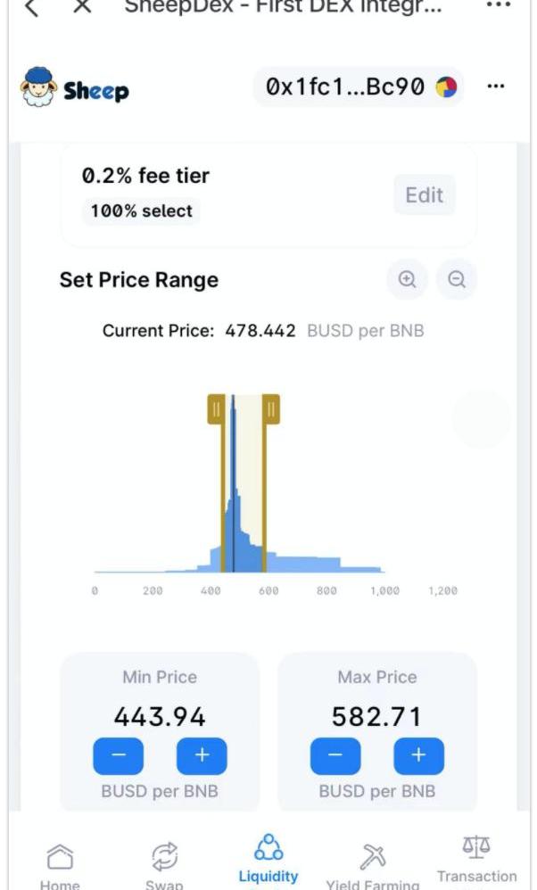Open the Sheep app more-options menu
This screenshot has width=537, height=890.
(496, 87)
